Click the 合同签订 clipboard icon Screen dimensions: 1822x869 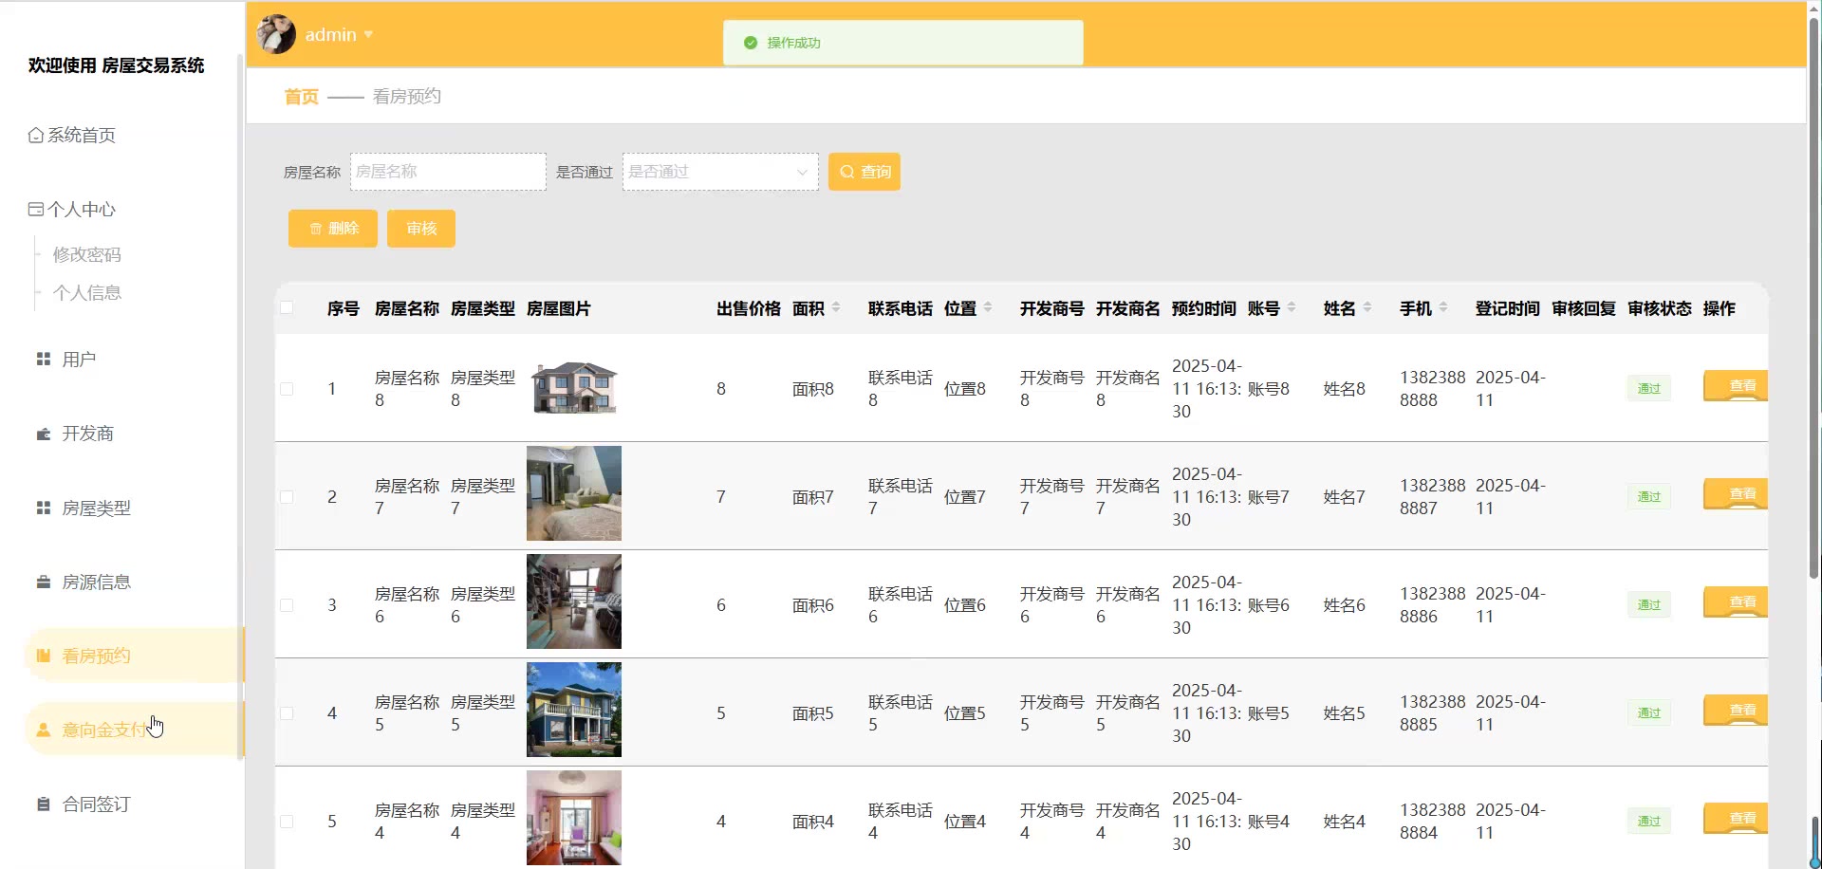point(43,804)
